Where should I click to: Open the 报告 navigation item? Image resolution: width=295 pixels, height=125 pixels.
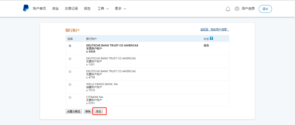87,9
